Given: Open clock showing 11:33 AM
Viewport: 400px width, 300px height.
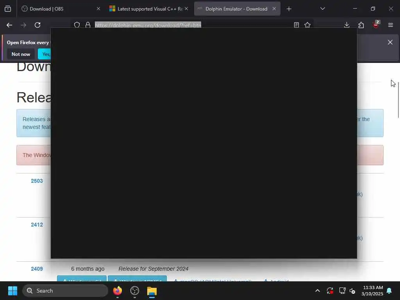Looking at the screenshot, I should click(x=372, y=291).
